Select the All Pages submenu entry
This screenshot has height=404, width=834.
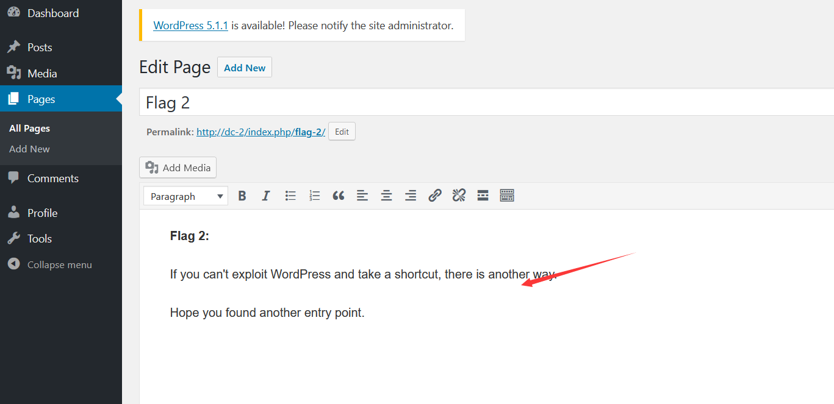(29, 129)
